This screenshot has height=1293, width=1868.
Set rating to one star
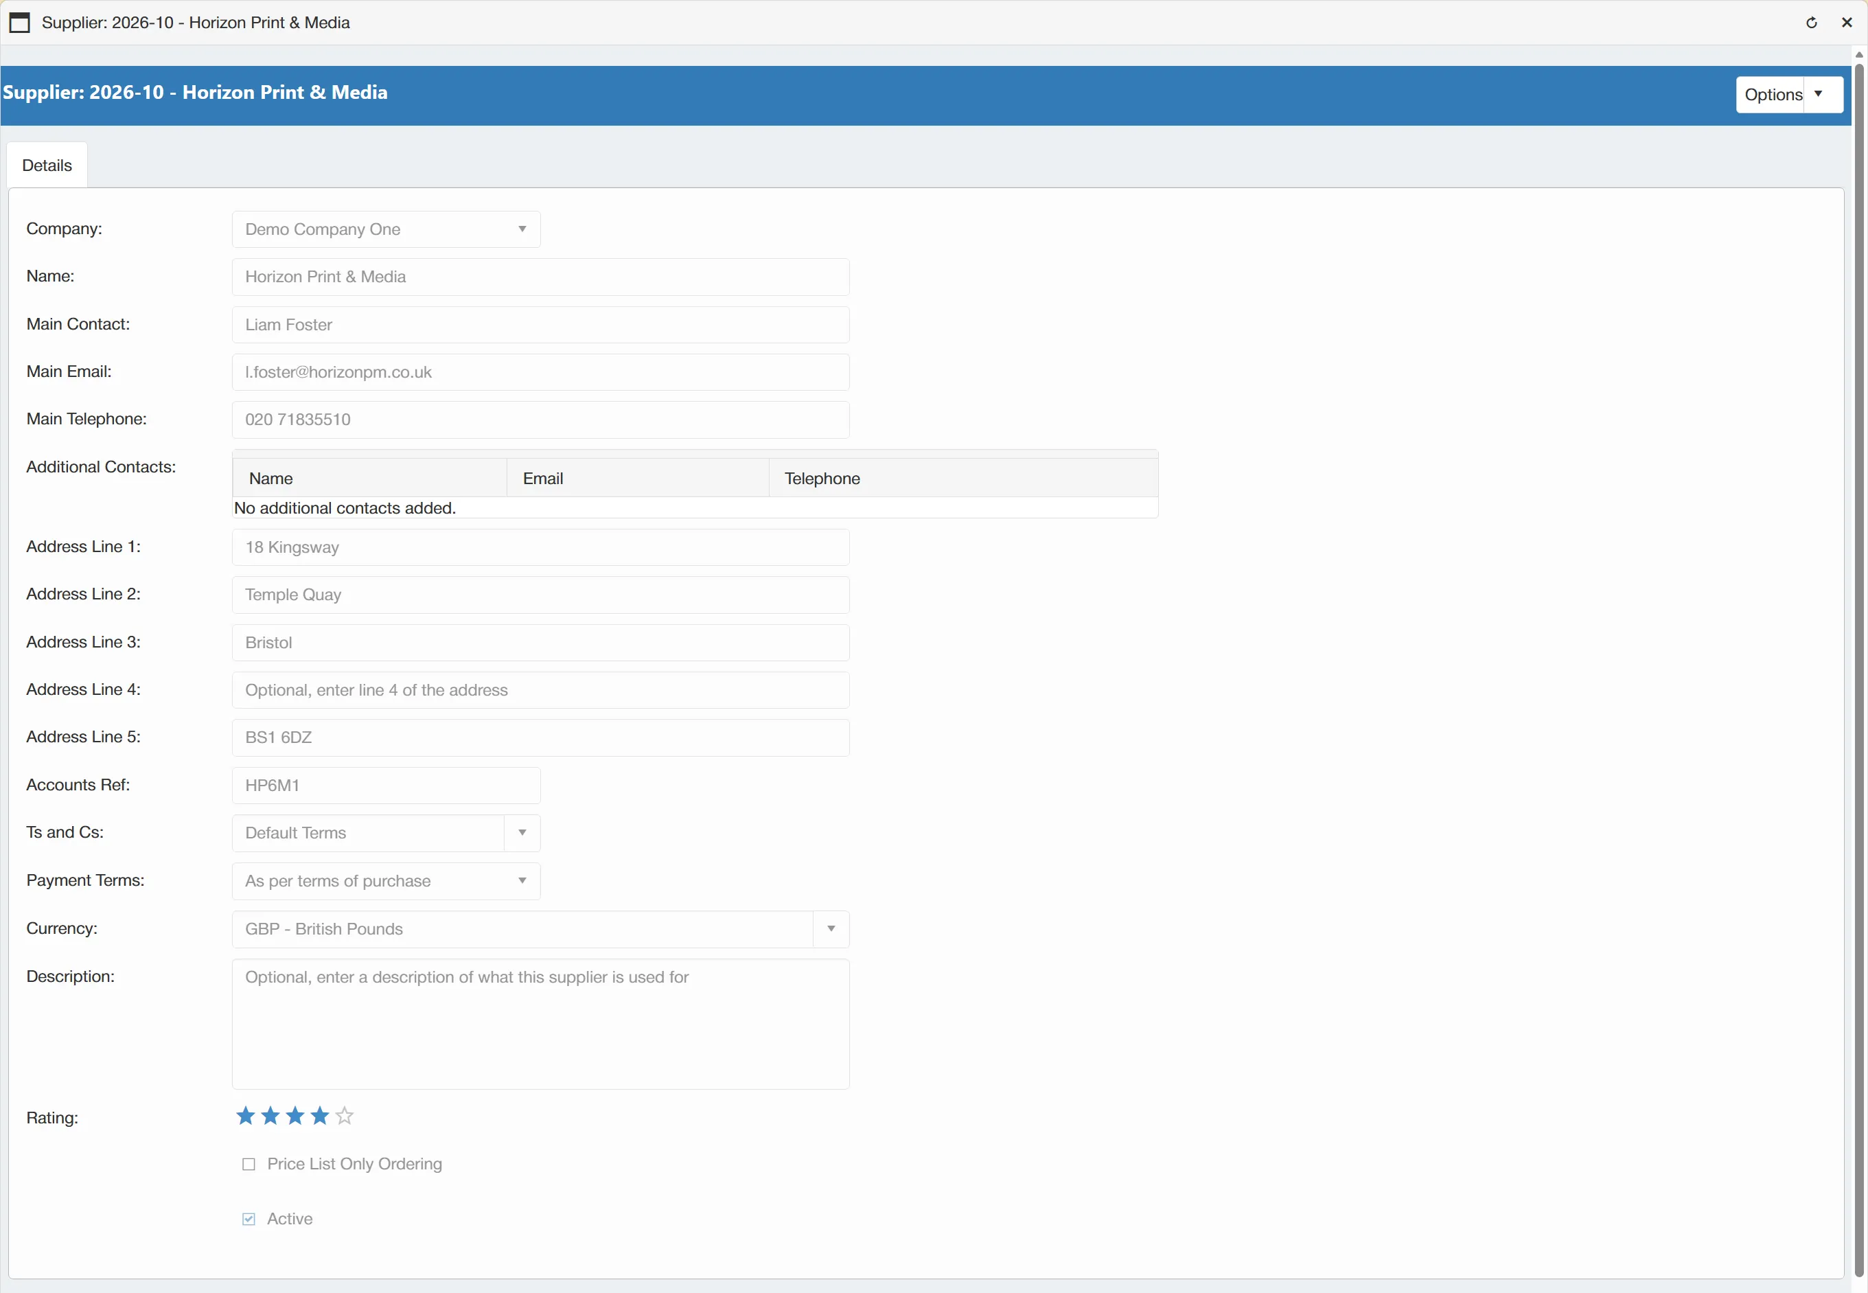[x=246, y=1116]
